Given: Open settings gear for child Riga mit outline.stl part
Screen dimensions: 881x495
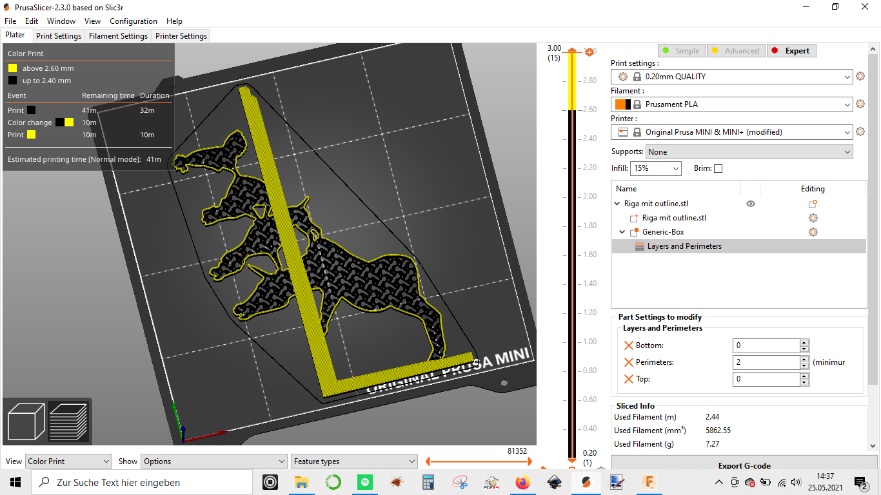Looking at the screenshot, I should (813, 218).
